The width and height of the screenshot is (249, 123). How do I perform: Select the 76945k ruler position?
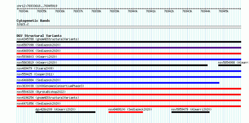pos(224,11)
